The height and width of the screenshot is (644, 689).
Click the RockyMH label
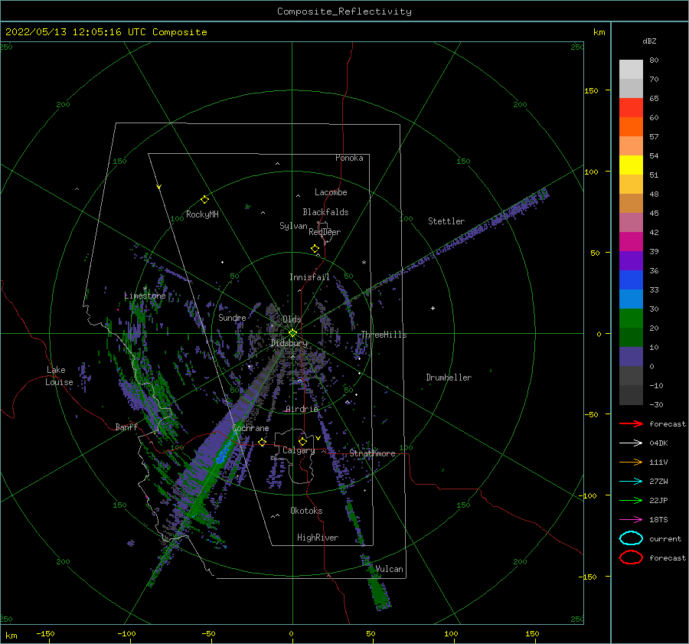[x=202, y=214]
